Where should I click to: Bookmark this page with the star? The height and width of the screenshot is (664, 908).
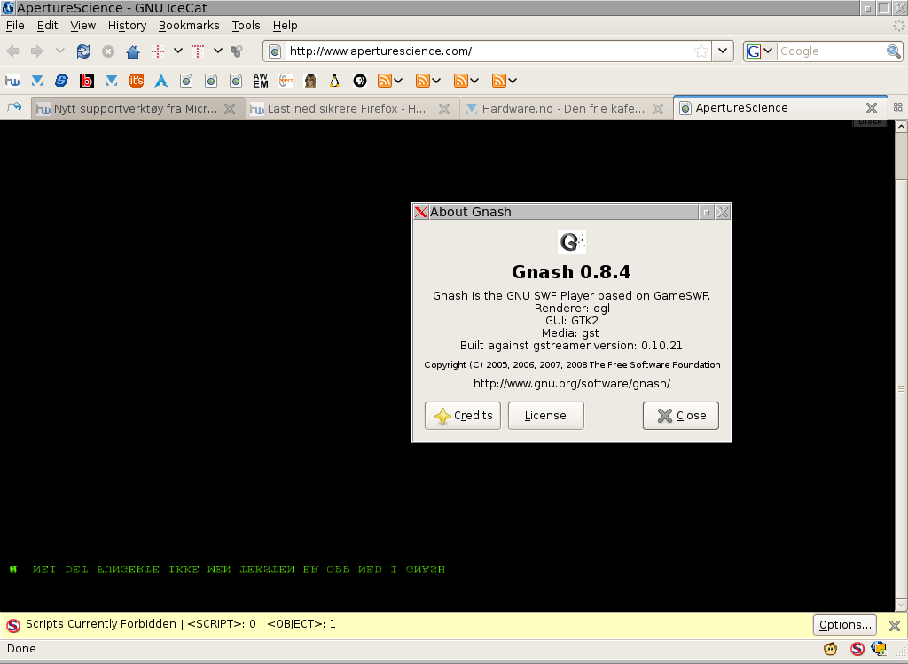coord(701,51)
